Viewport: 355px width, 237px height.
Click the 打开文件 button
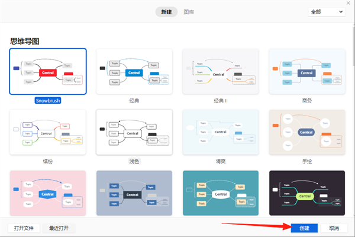point(24,228)
